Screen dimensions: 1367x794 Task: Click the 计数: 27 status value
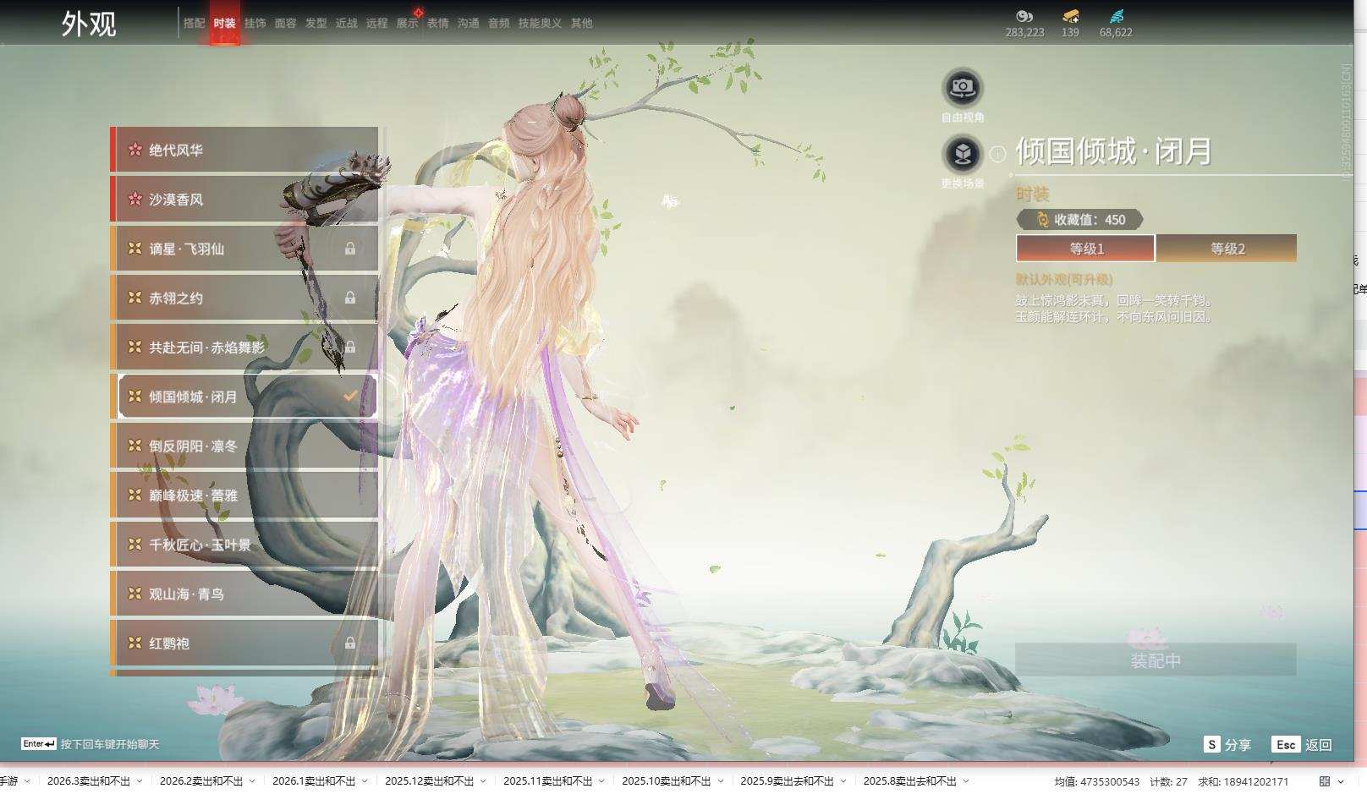(x=1168, y=781)
